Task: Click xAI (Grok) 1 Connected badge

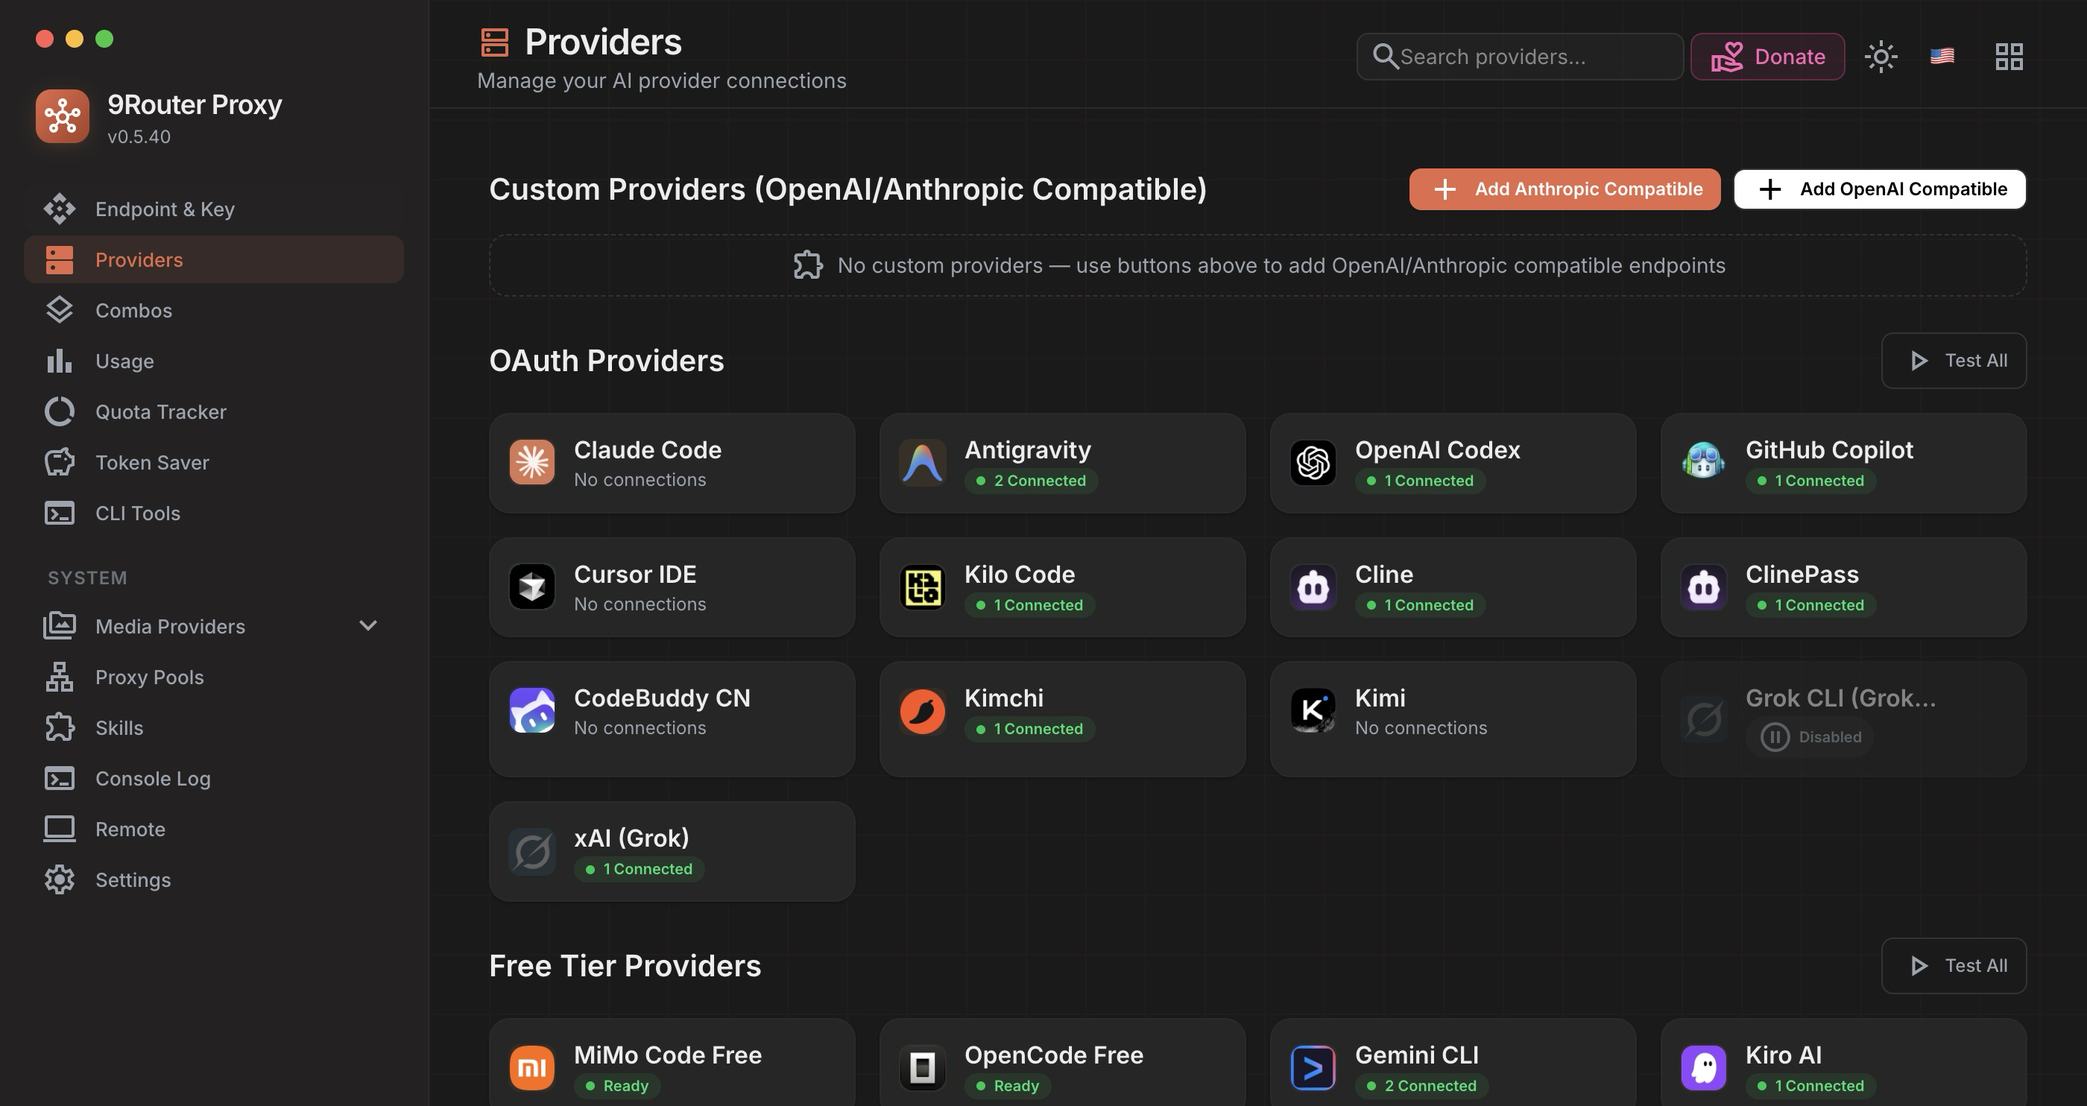Action: click(639, 870)
